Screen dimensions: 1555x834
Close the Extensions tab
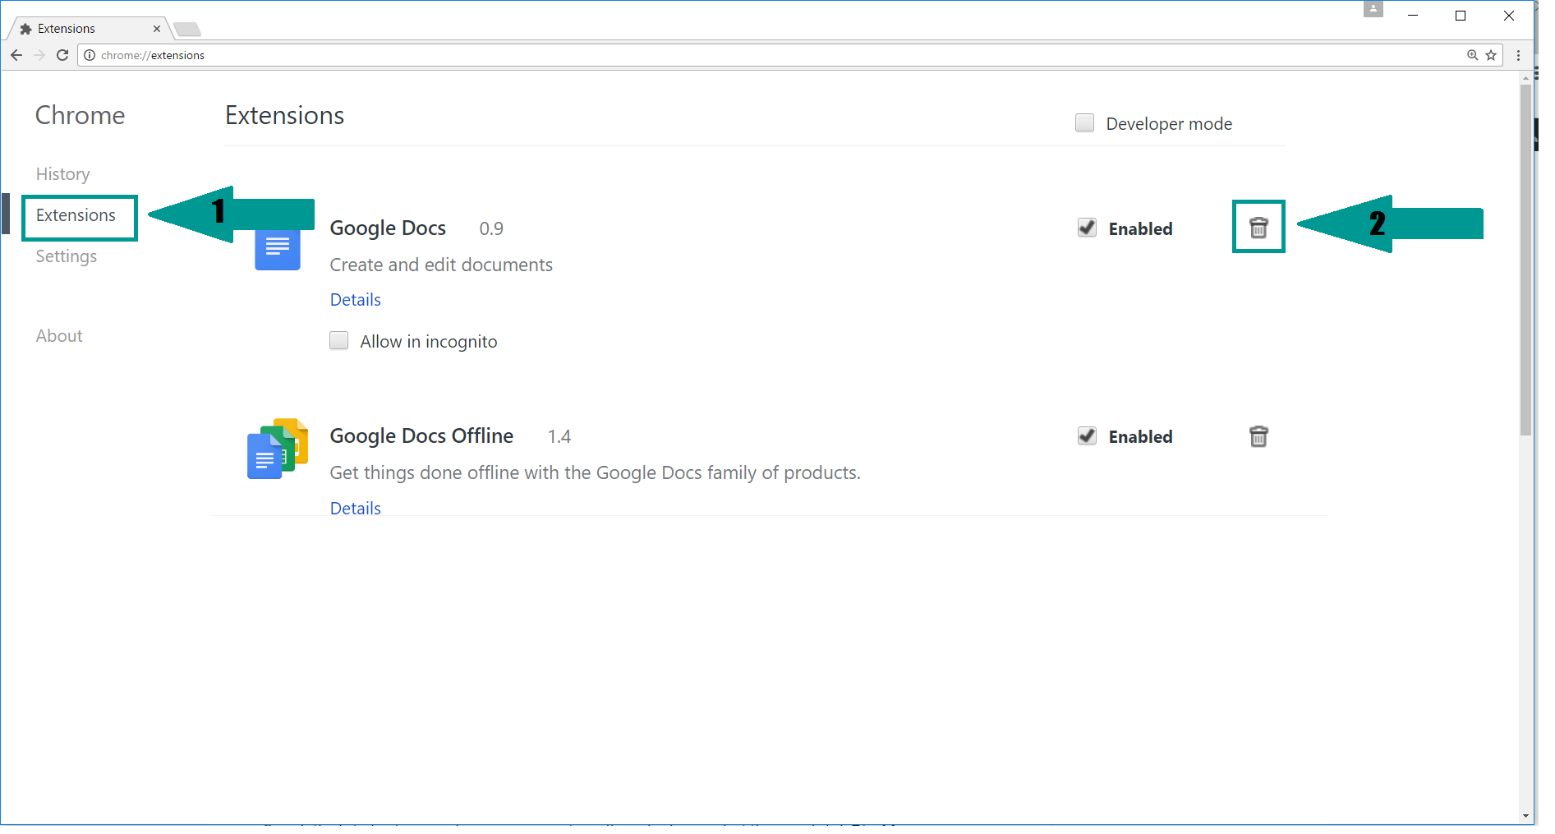point(157,29)
